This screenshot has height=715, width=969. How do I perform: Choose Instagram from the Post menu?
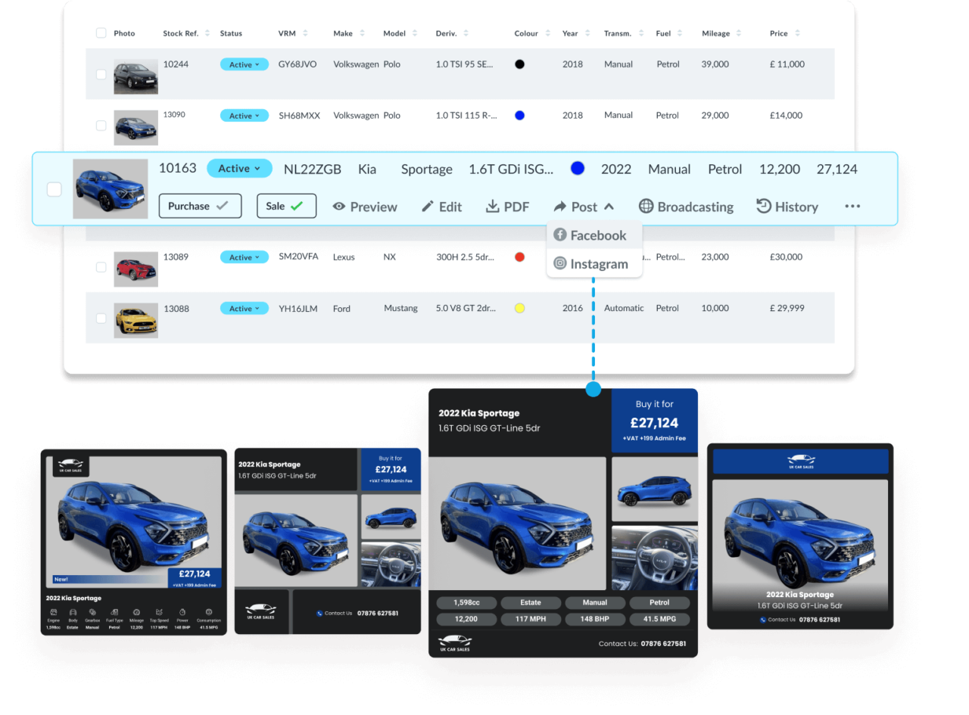tap(594, 264)
